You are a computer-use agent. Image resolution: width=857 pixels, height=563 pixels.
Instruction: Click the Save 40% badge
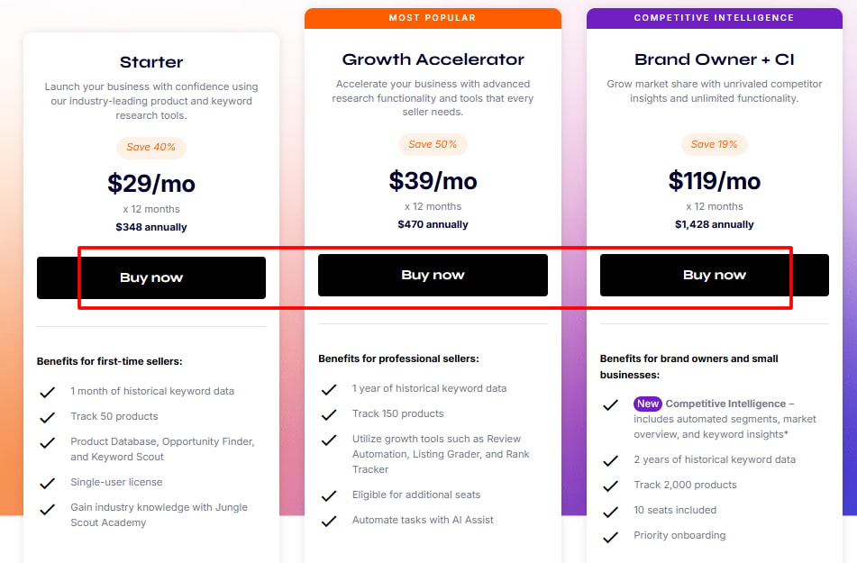click(151, 147)
